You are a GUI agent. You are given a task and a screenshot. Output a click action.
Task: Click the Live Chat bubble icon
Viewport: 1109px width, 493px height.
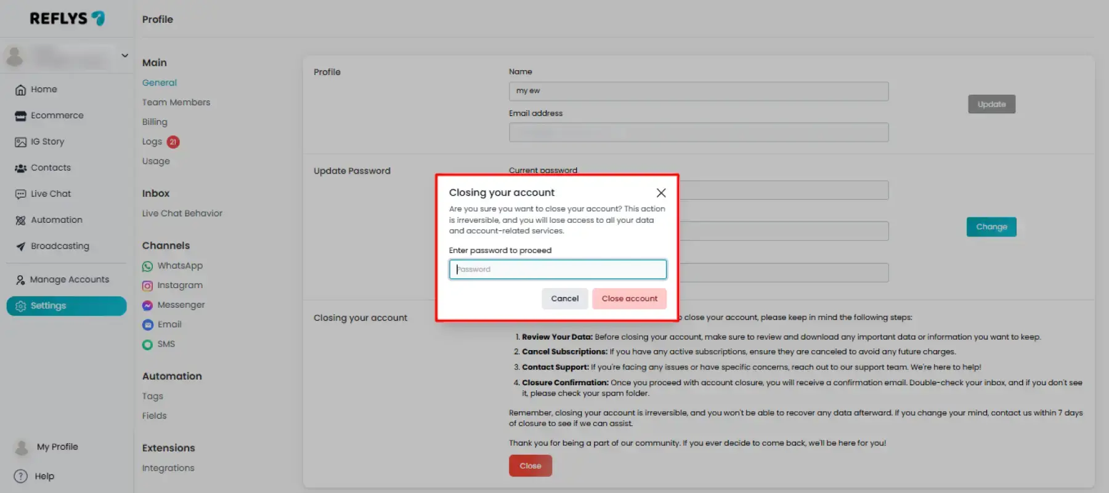coord(20,194)
